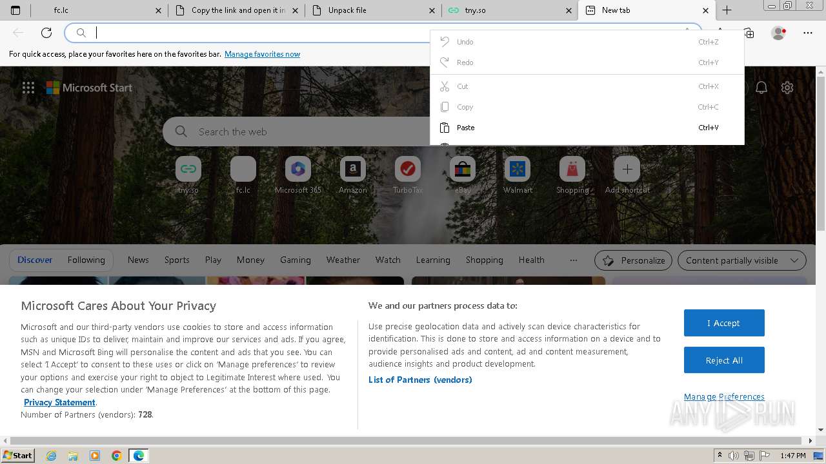Open the Watch category
Screen dimensions: 826x464
pyautogui.click(x=388, y=260)
